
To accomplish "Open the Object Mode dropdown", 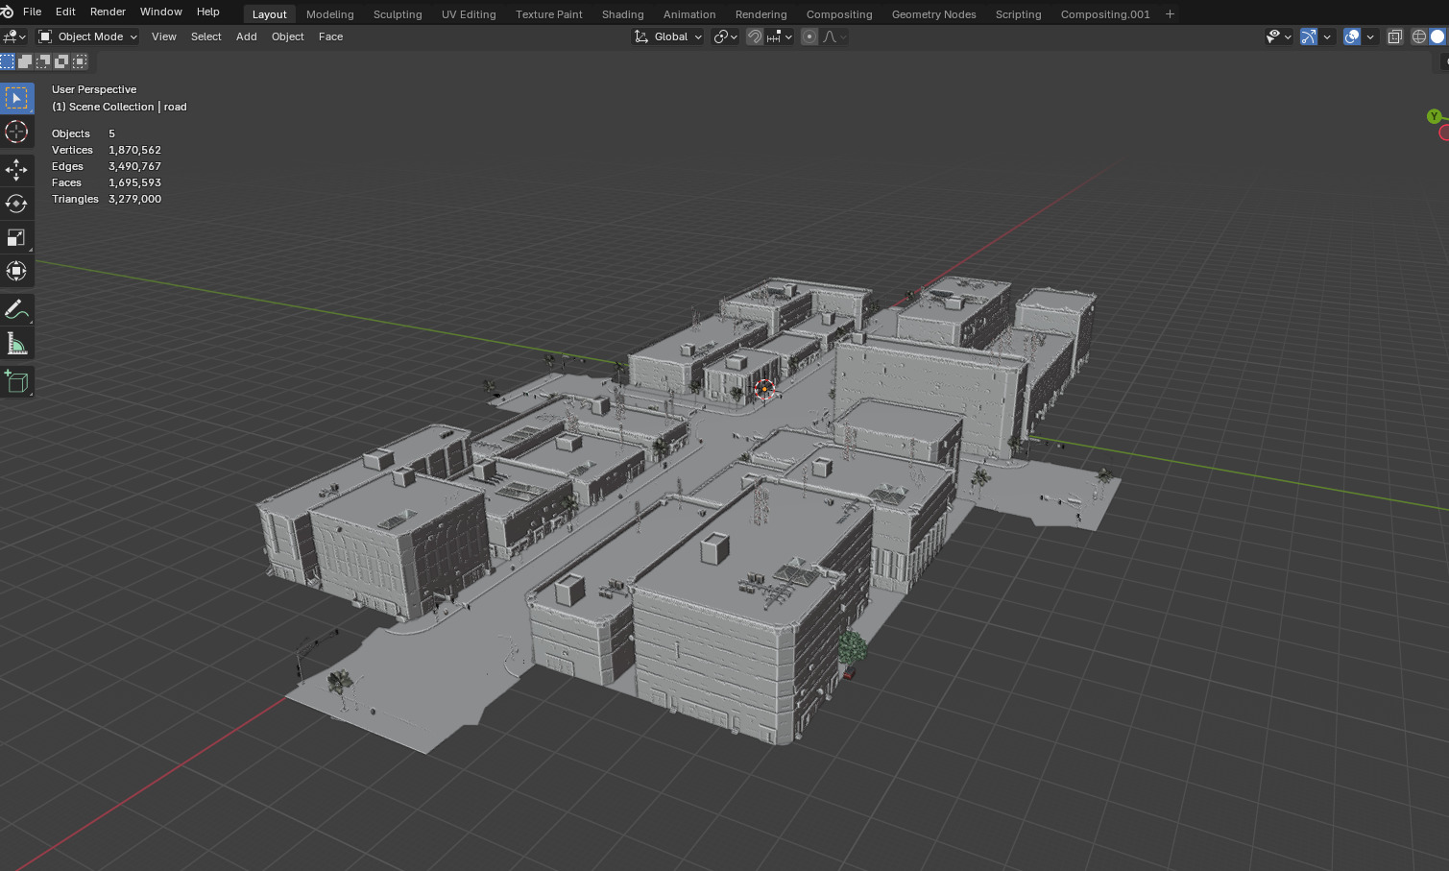I will 87,36.
